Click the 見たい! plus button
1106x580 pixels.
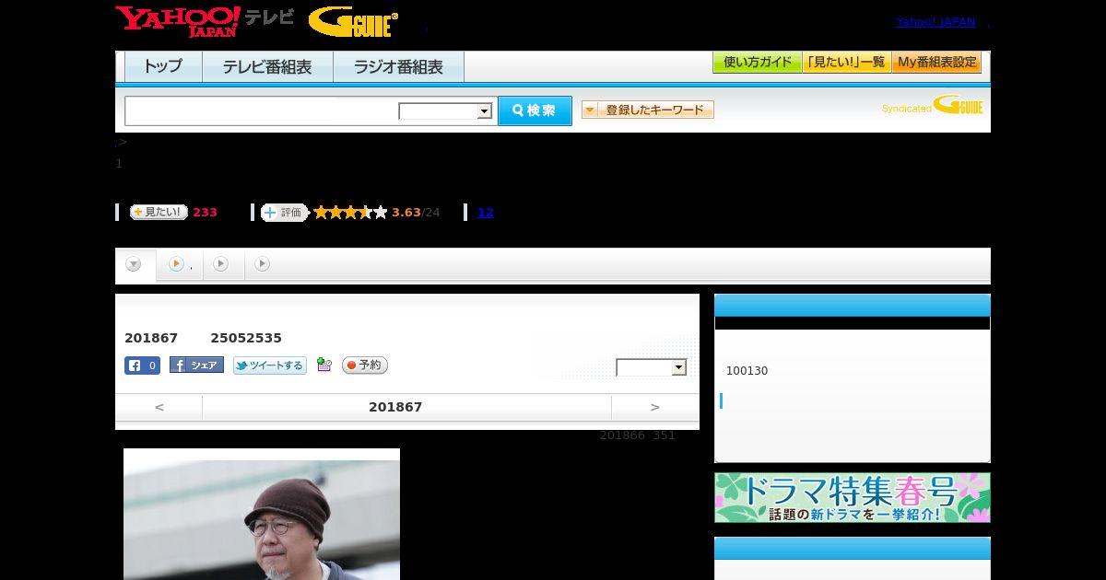point(159,212)
